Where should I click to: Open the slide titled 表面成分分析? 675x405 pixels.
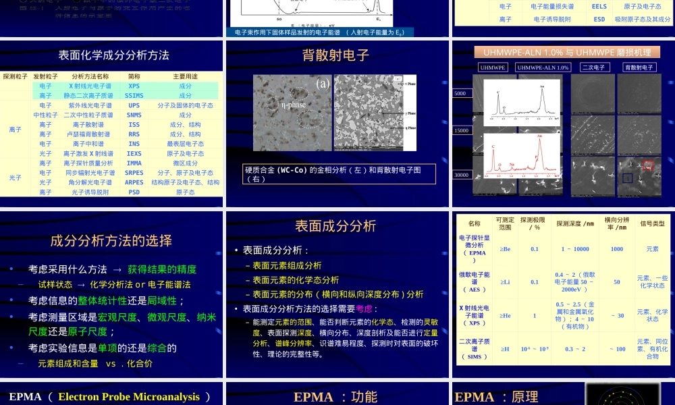pos(337,294)
